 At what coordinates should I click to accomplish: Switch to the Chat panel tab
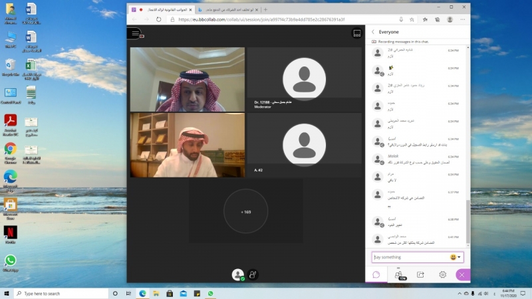point(376,274)
